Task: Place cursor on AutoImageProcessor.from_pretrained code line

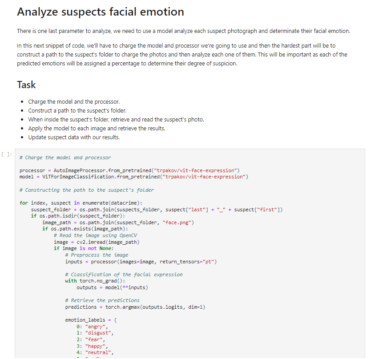Action: coord(129,170)
